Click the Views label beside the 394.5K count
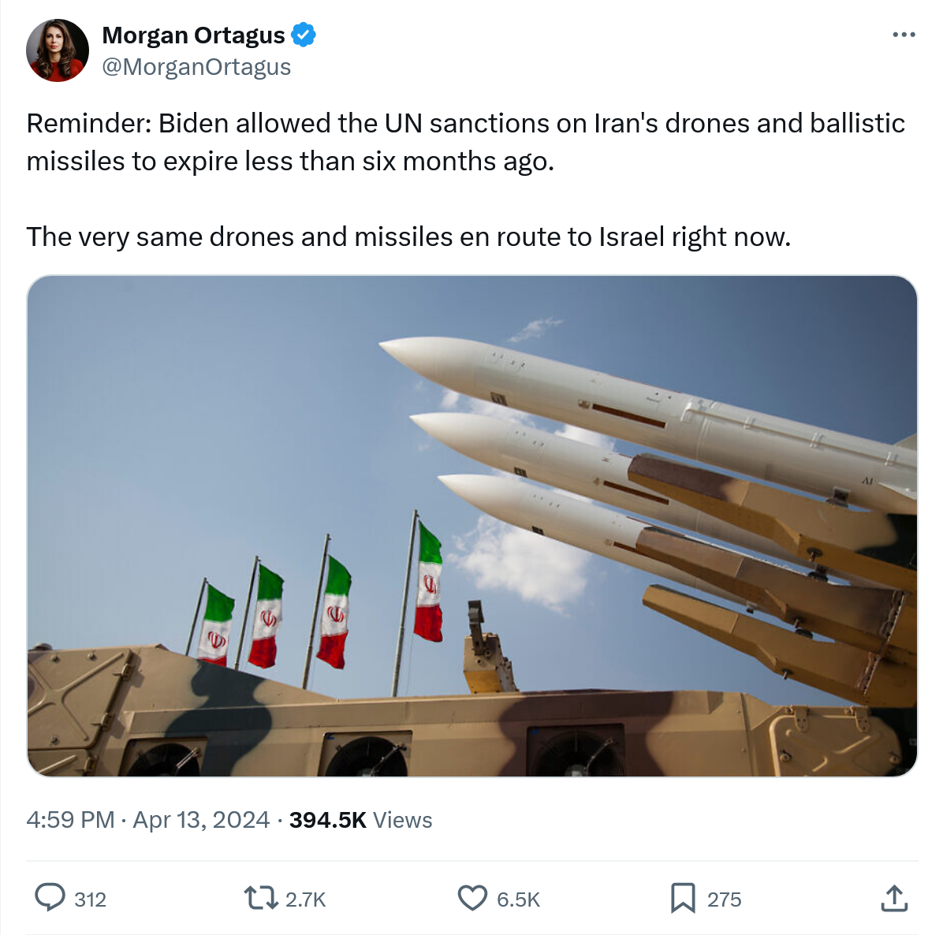The height and width of the screenshot is (935, 943). (402, 820)
